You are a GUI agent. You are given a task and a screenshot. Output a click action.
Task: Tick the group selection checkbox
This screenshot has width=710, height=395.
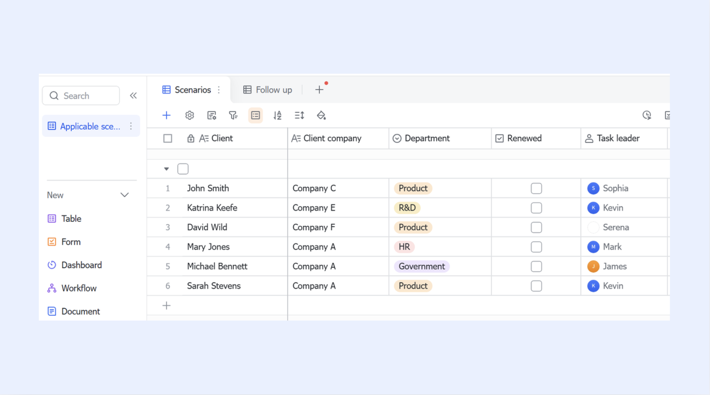183,169
